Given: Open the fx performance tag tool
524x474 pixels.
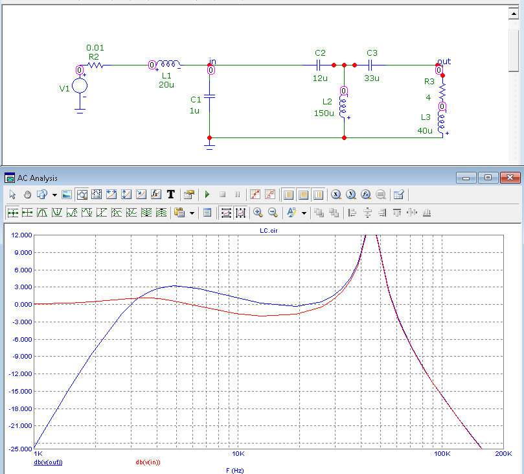Looking at the screenshot, I should tap(155, 195).
